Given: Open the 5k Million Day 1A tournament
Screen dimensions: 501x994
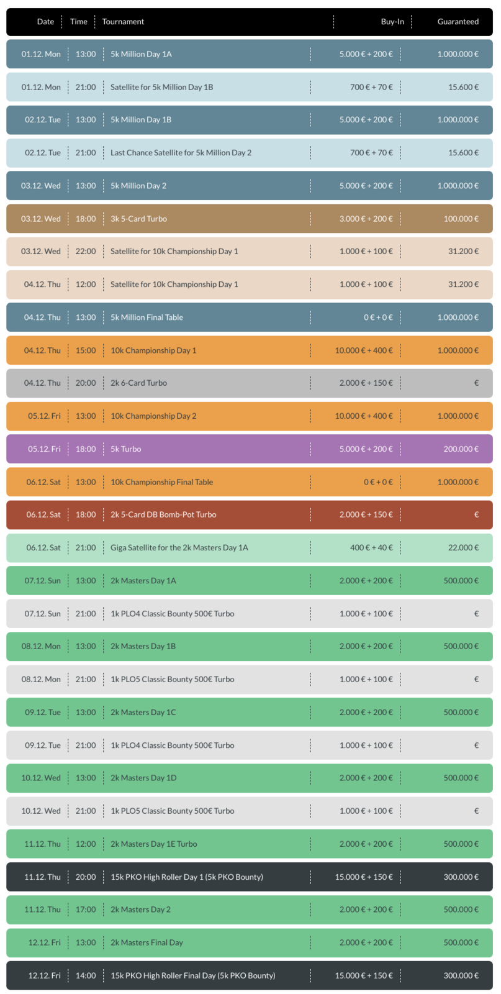Looking at the screenshot, I should pos(141,54).
